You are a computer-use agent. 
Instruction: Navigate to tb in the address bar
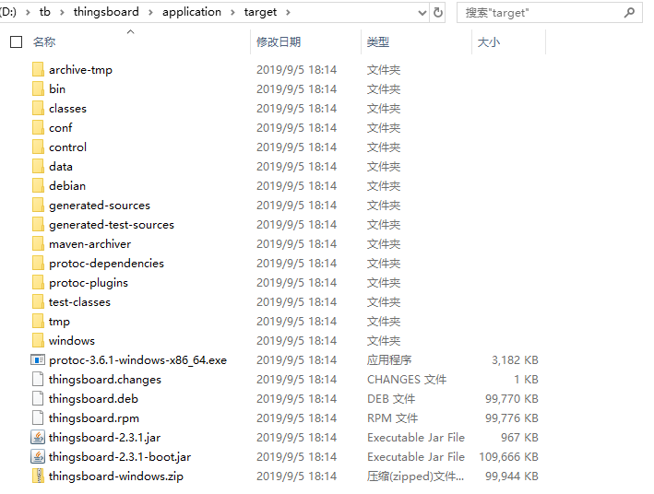45,12
